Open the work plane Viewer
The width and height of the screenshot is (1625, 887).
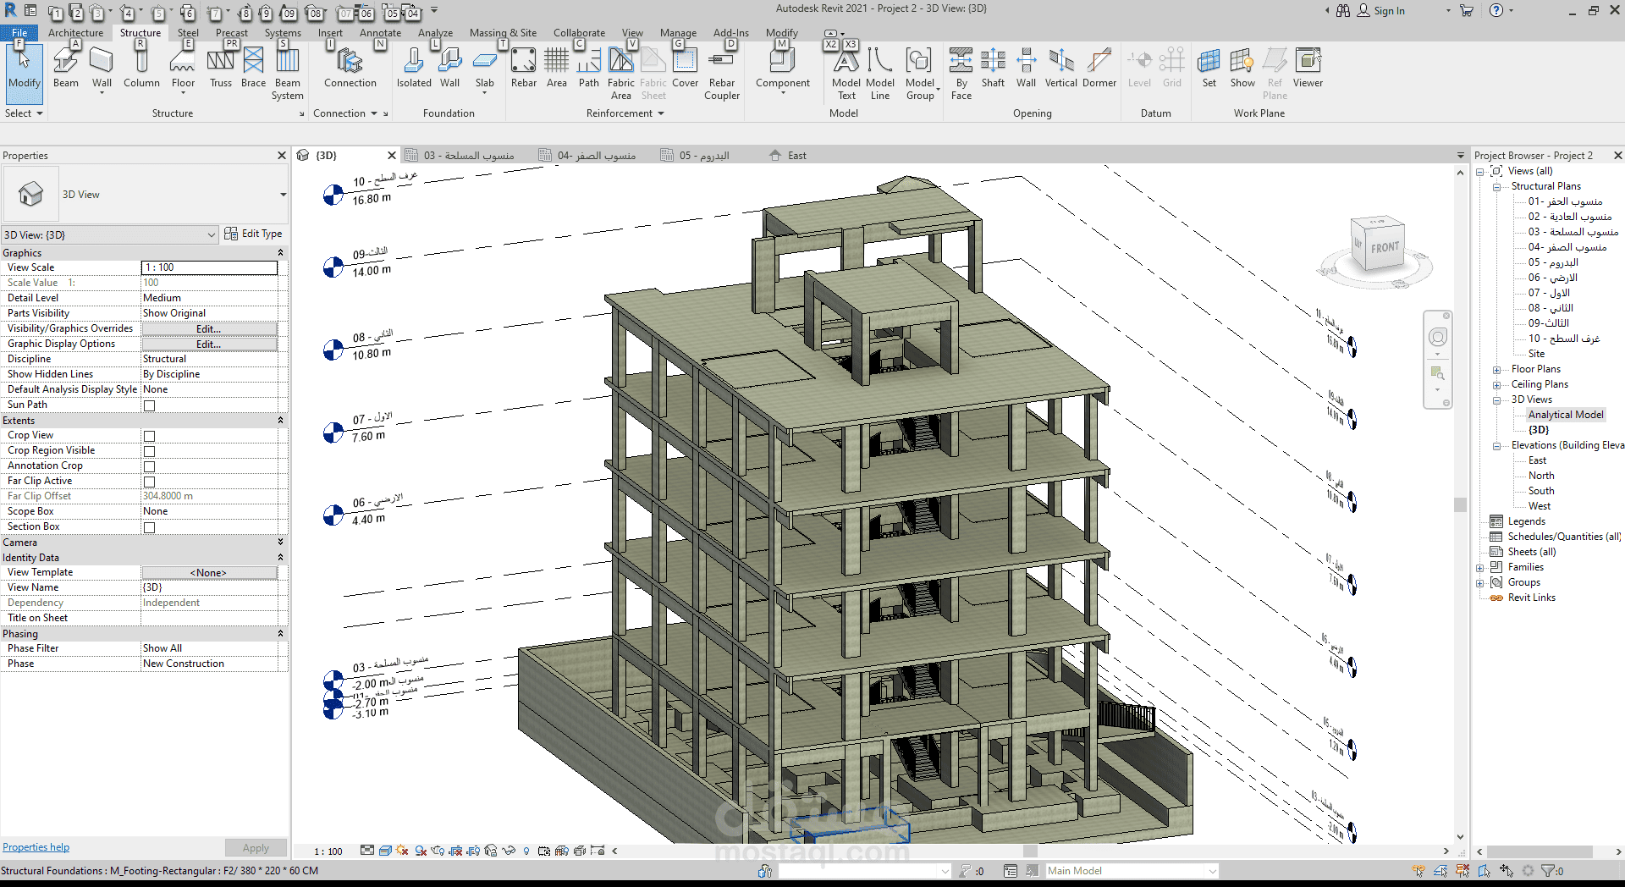(1308, 68)
